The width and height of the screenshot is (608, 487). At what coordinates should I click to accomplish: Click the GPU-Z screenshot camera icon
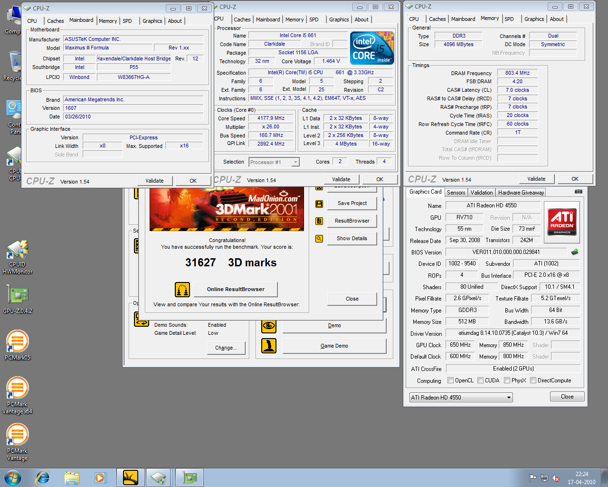coord(578,192)
